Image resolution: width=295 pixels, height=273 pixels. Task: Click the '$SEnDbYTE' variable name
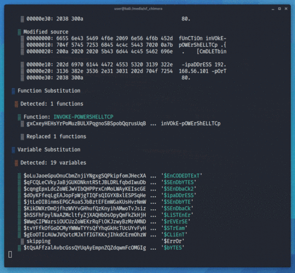point(177,202)
